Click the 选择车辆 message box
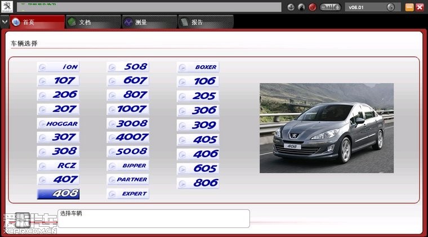Viewport: 428px width, 237px height. (154, 218)
